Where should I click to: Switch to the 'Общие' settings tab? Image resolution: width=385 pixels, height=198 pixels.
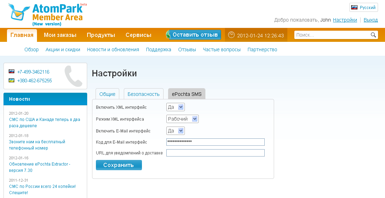[107, 94]
